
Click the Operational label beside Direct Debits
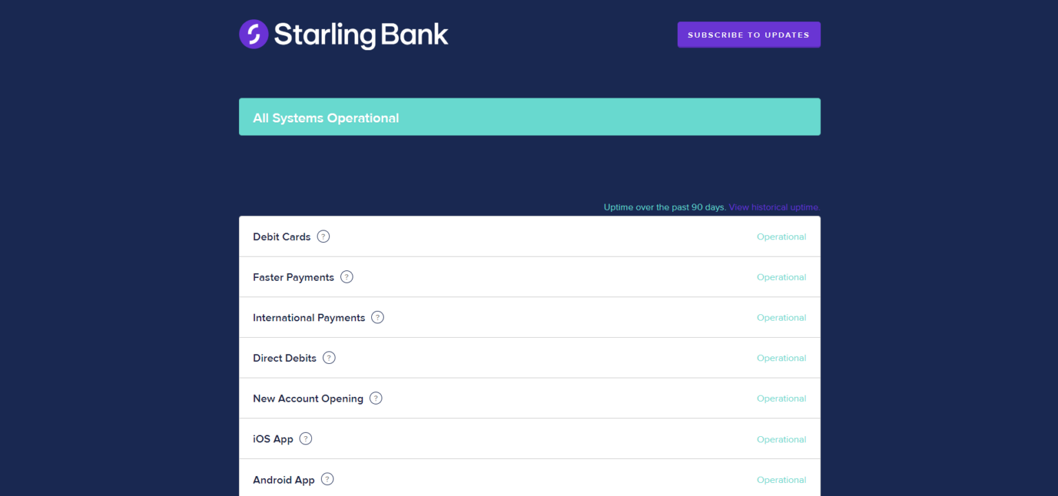pyautogui.click(x=781, y=357)
